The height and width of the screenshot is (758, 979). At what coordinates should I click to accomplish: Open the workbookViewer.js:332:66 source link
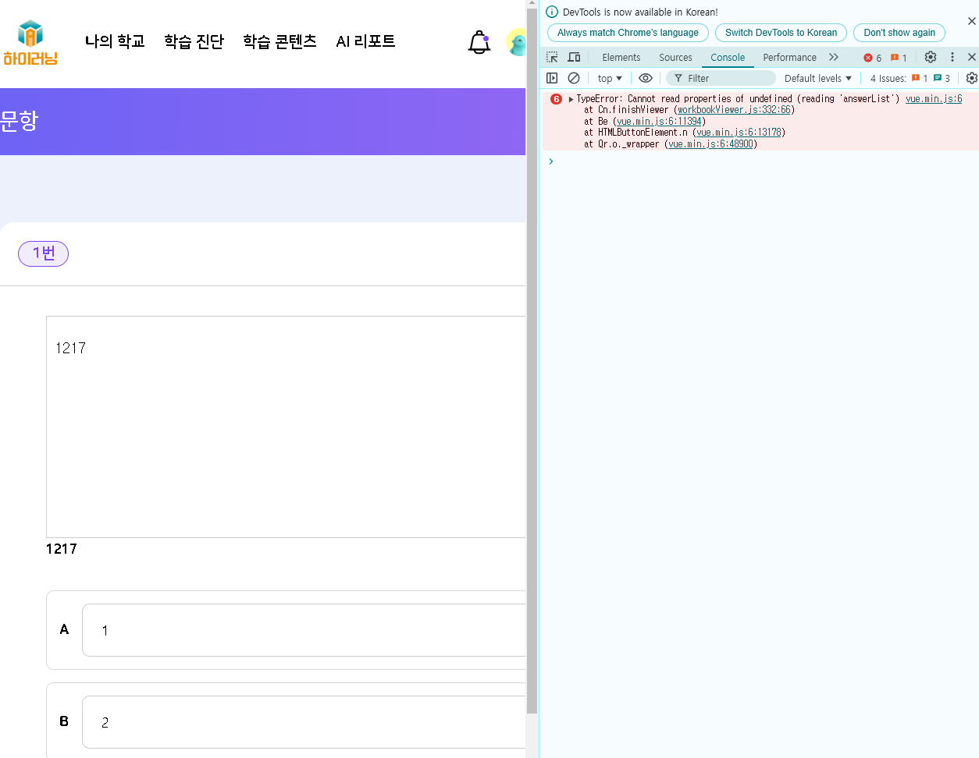pyautogui.click(x=734, y=110)
